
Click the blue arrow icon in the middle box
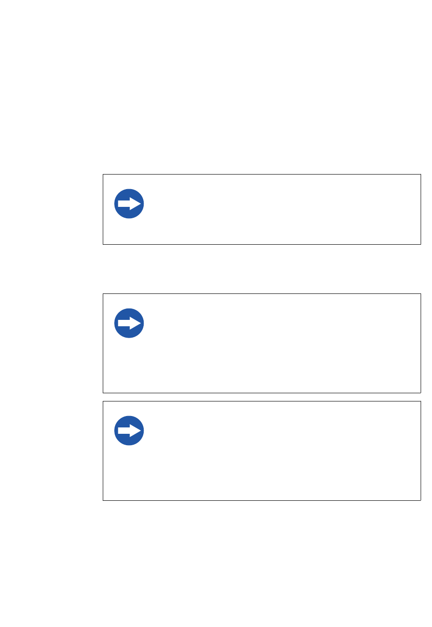tap(129, 324)
